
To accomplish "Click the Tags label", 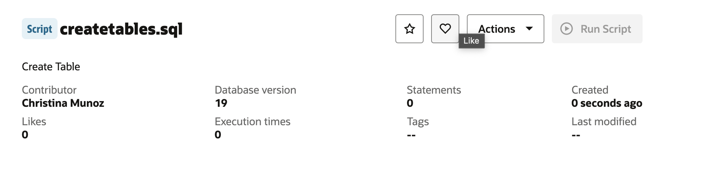I will point(418,121).
